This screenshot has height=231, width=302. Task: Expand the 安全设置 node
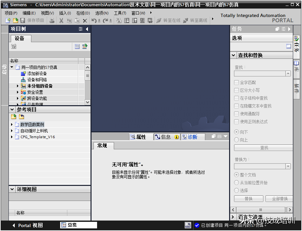(x=18, y=92)
